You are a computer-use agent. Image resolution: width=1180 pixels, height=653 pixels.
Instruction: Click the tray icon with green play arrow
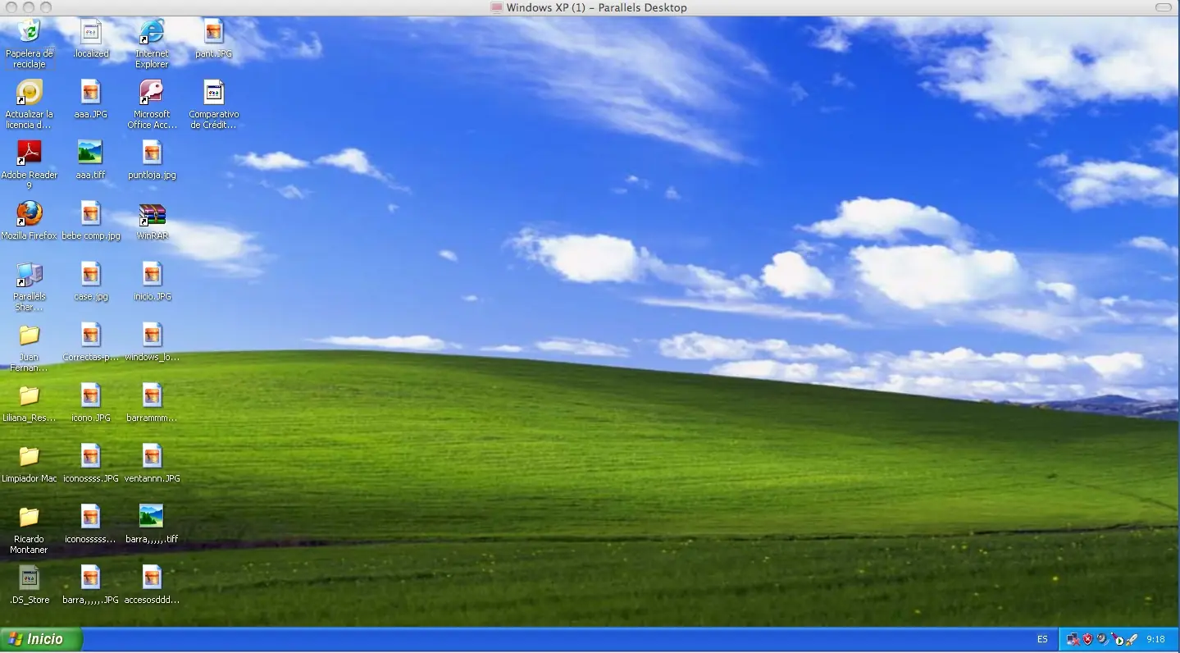1117,640
